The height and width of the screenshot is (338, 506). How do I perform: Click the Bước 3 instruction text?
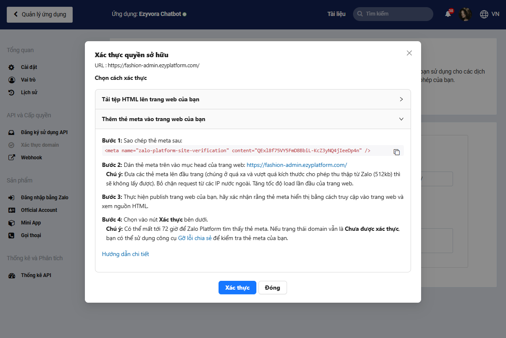253,201
